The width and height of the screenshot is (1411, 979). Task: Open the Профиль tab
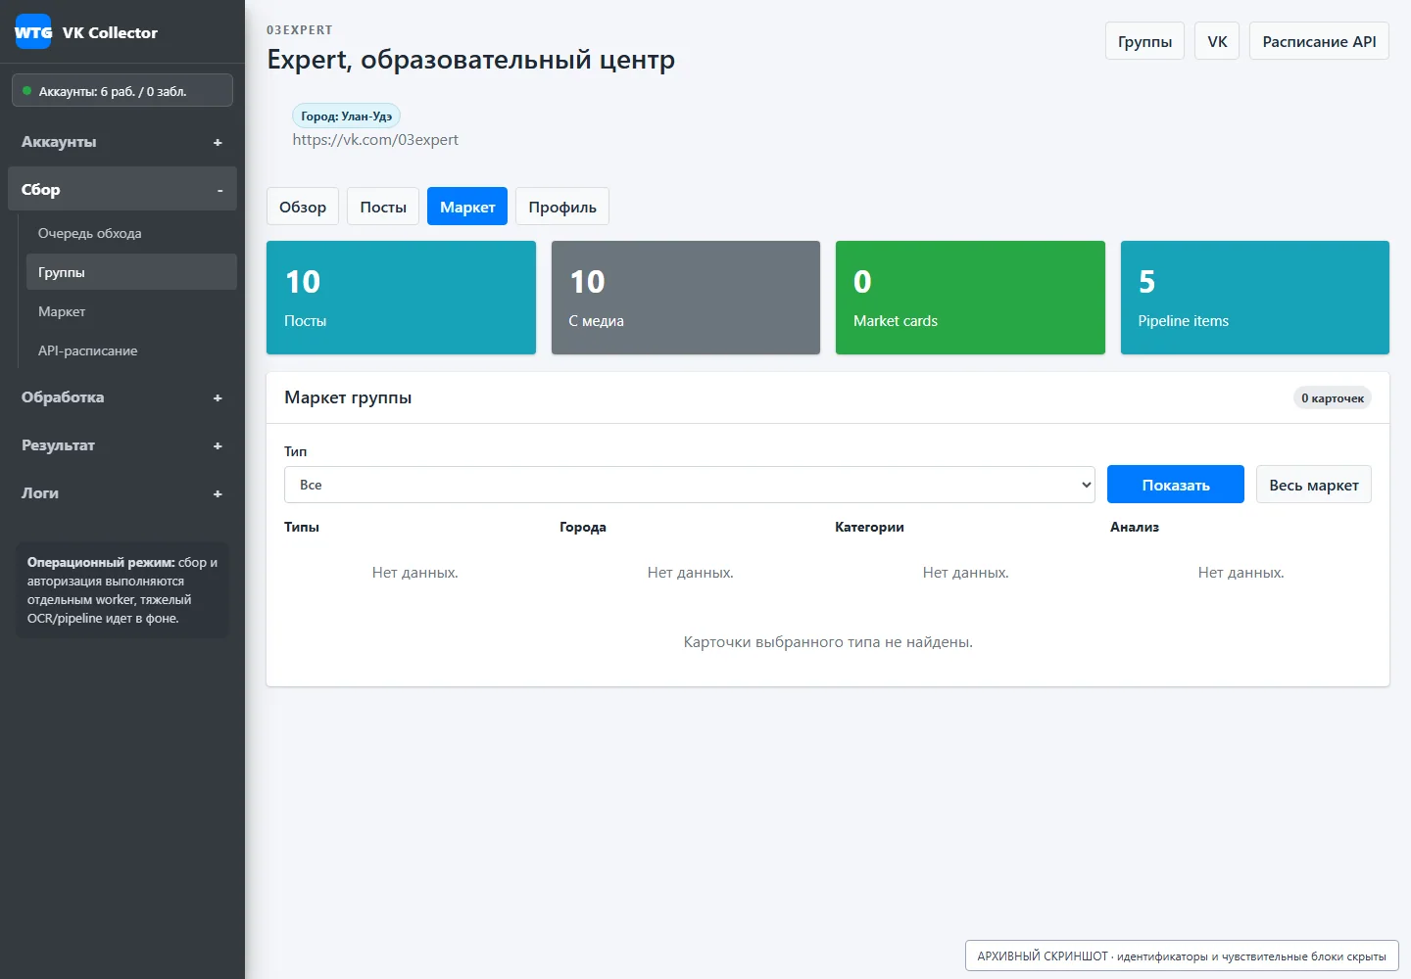pyautogui.click(x=562, y=207)
